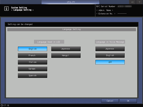Click the 17:18 time display
This screenshot has height=107, width=143.
click(x=6, y=105)
